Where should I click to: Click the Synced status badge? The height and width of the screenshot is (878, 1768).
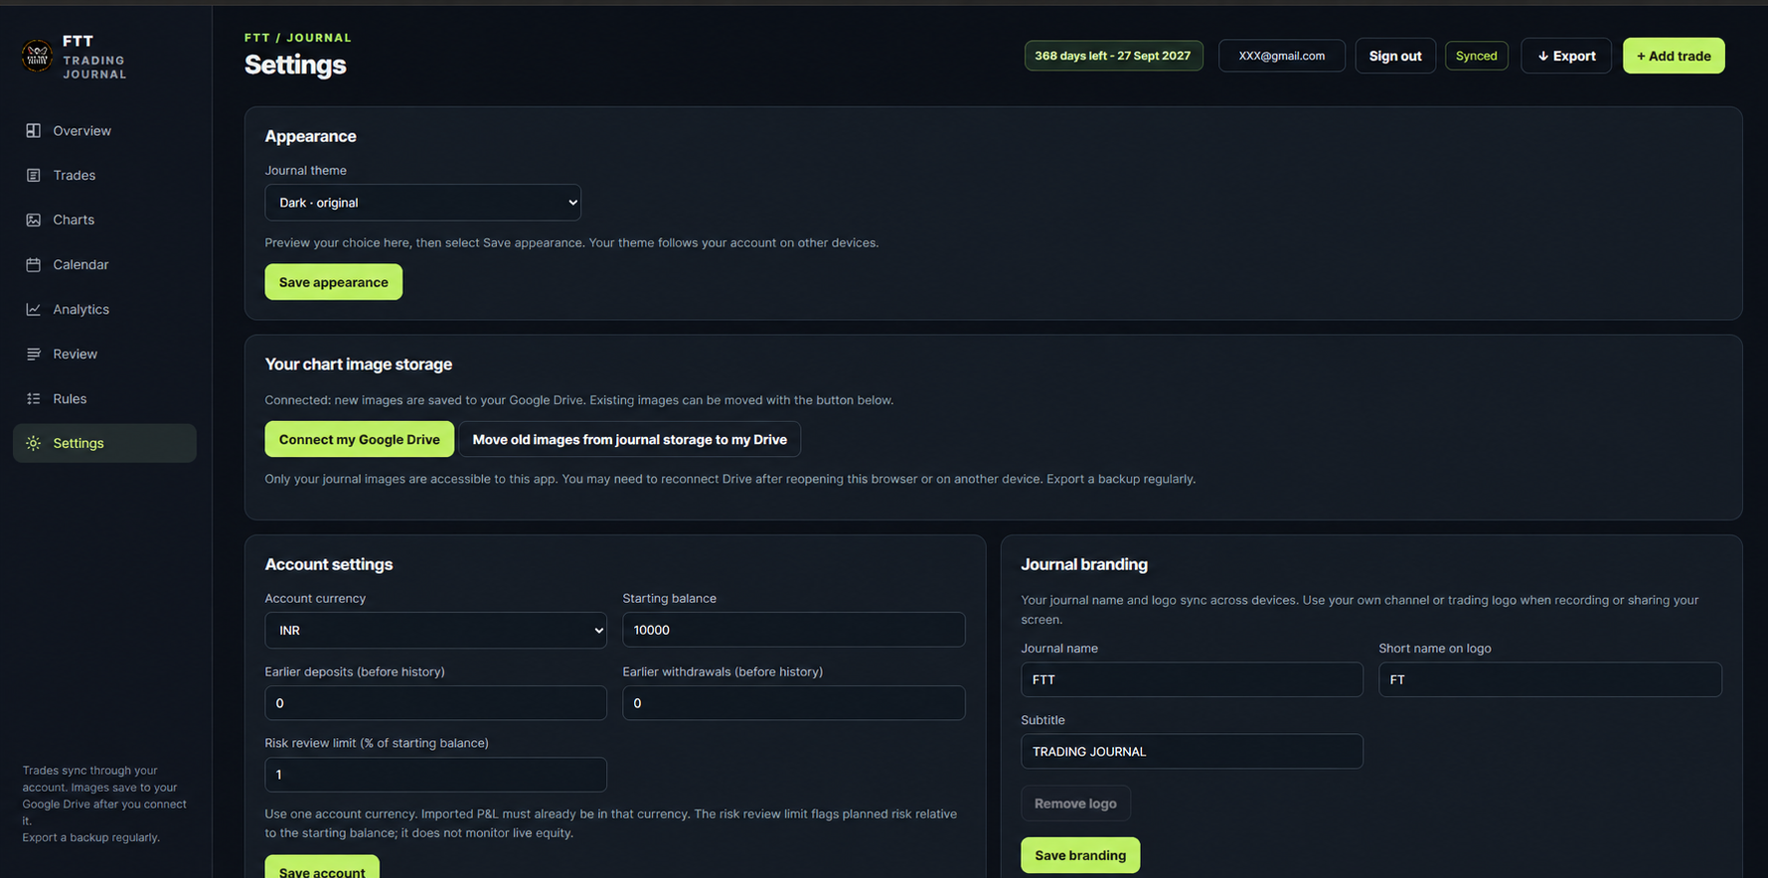[1476, 56]
